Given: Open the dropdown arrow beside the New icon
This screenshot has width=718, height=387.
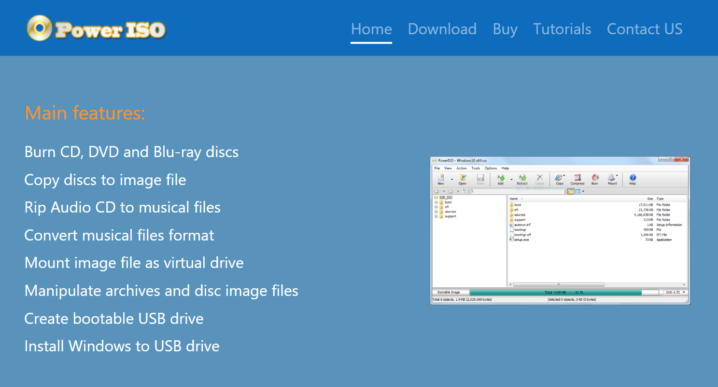Looking at the screenshot, I should 452,180.
